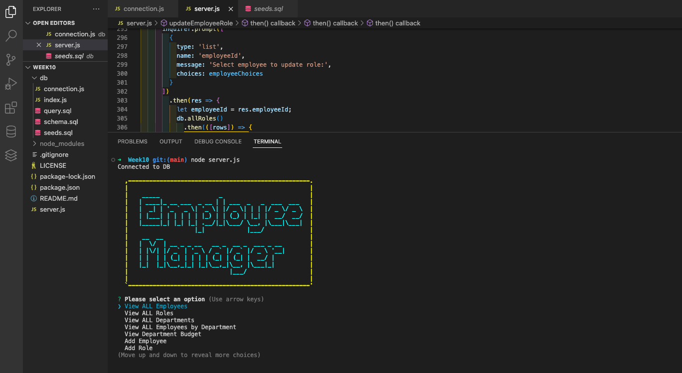Collapse the OPEN EDITORS section
The image size is (682, 373).
(x=28, y=22)
